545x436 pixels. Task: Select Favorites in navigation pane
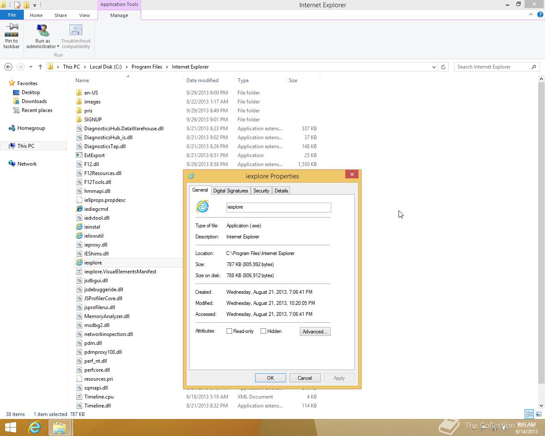click(x=27, y=83)
